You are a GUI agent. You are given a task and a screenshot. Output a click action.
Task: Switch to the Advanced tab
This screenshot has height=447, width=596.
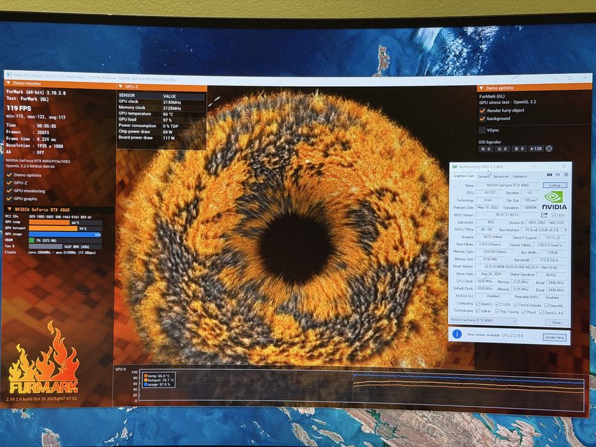[501, 176]
